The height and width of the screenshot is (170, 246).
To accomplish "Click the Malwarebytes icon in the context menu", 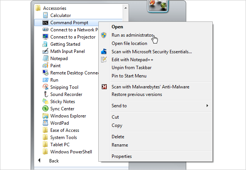I will point(104,87).
